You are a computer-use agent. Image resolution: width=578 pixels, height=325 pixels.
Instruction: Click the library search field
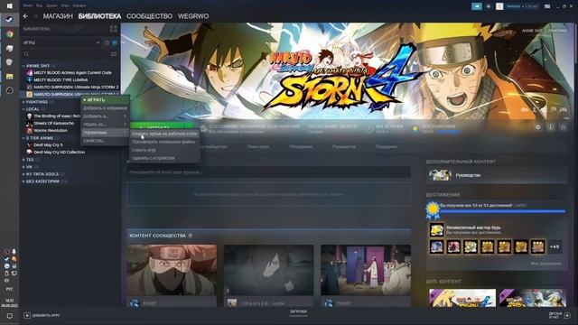tap(65, 54)
